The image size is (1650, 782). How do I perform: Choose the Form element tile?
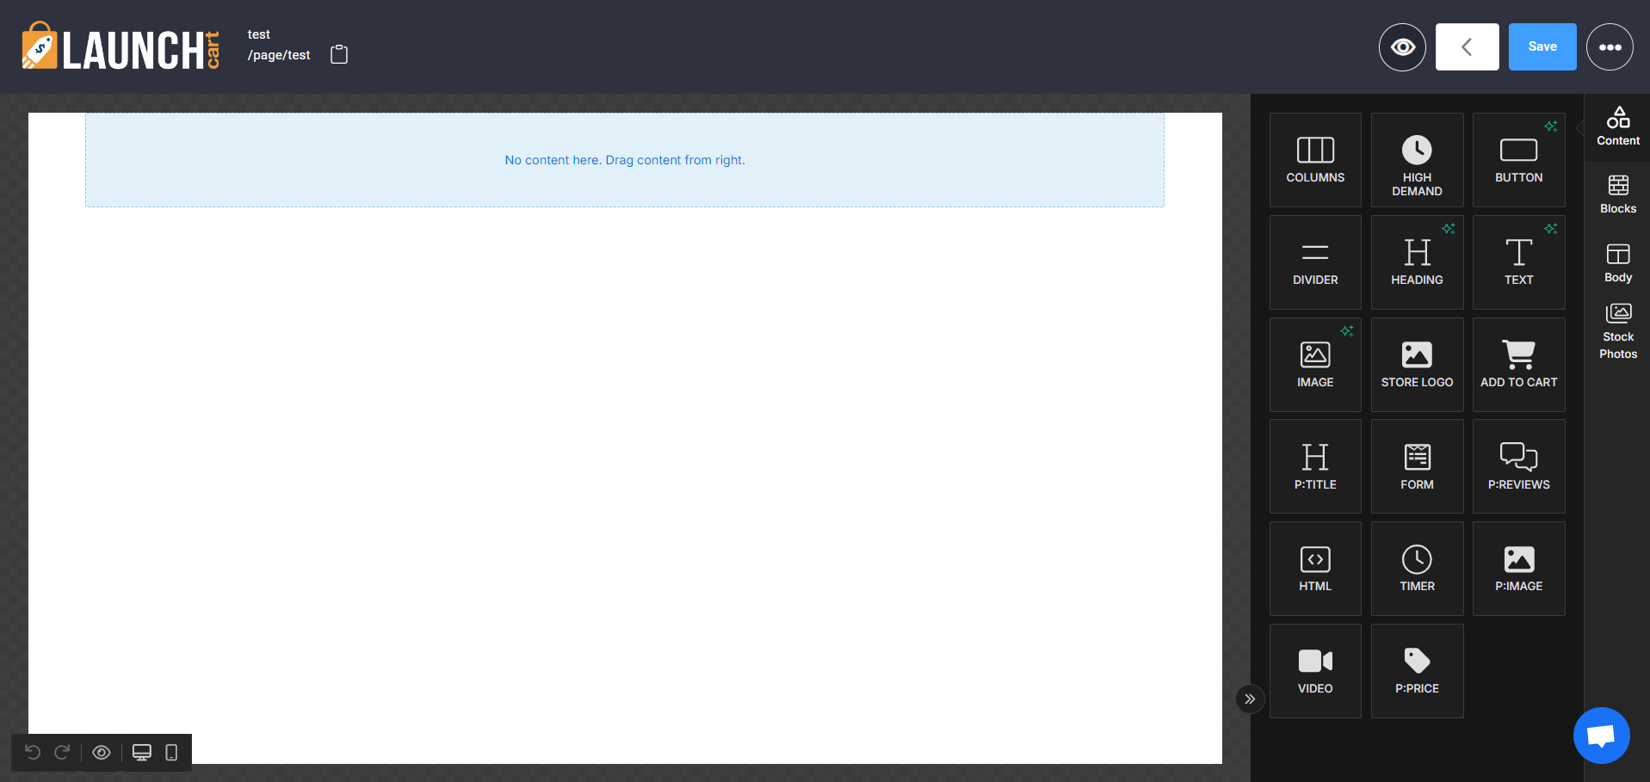(x=1417, y=466)
